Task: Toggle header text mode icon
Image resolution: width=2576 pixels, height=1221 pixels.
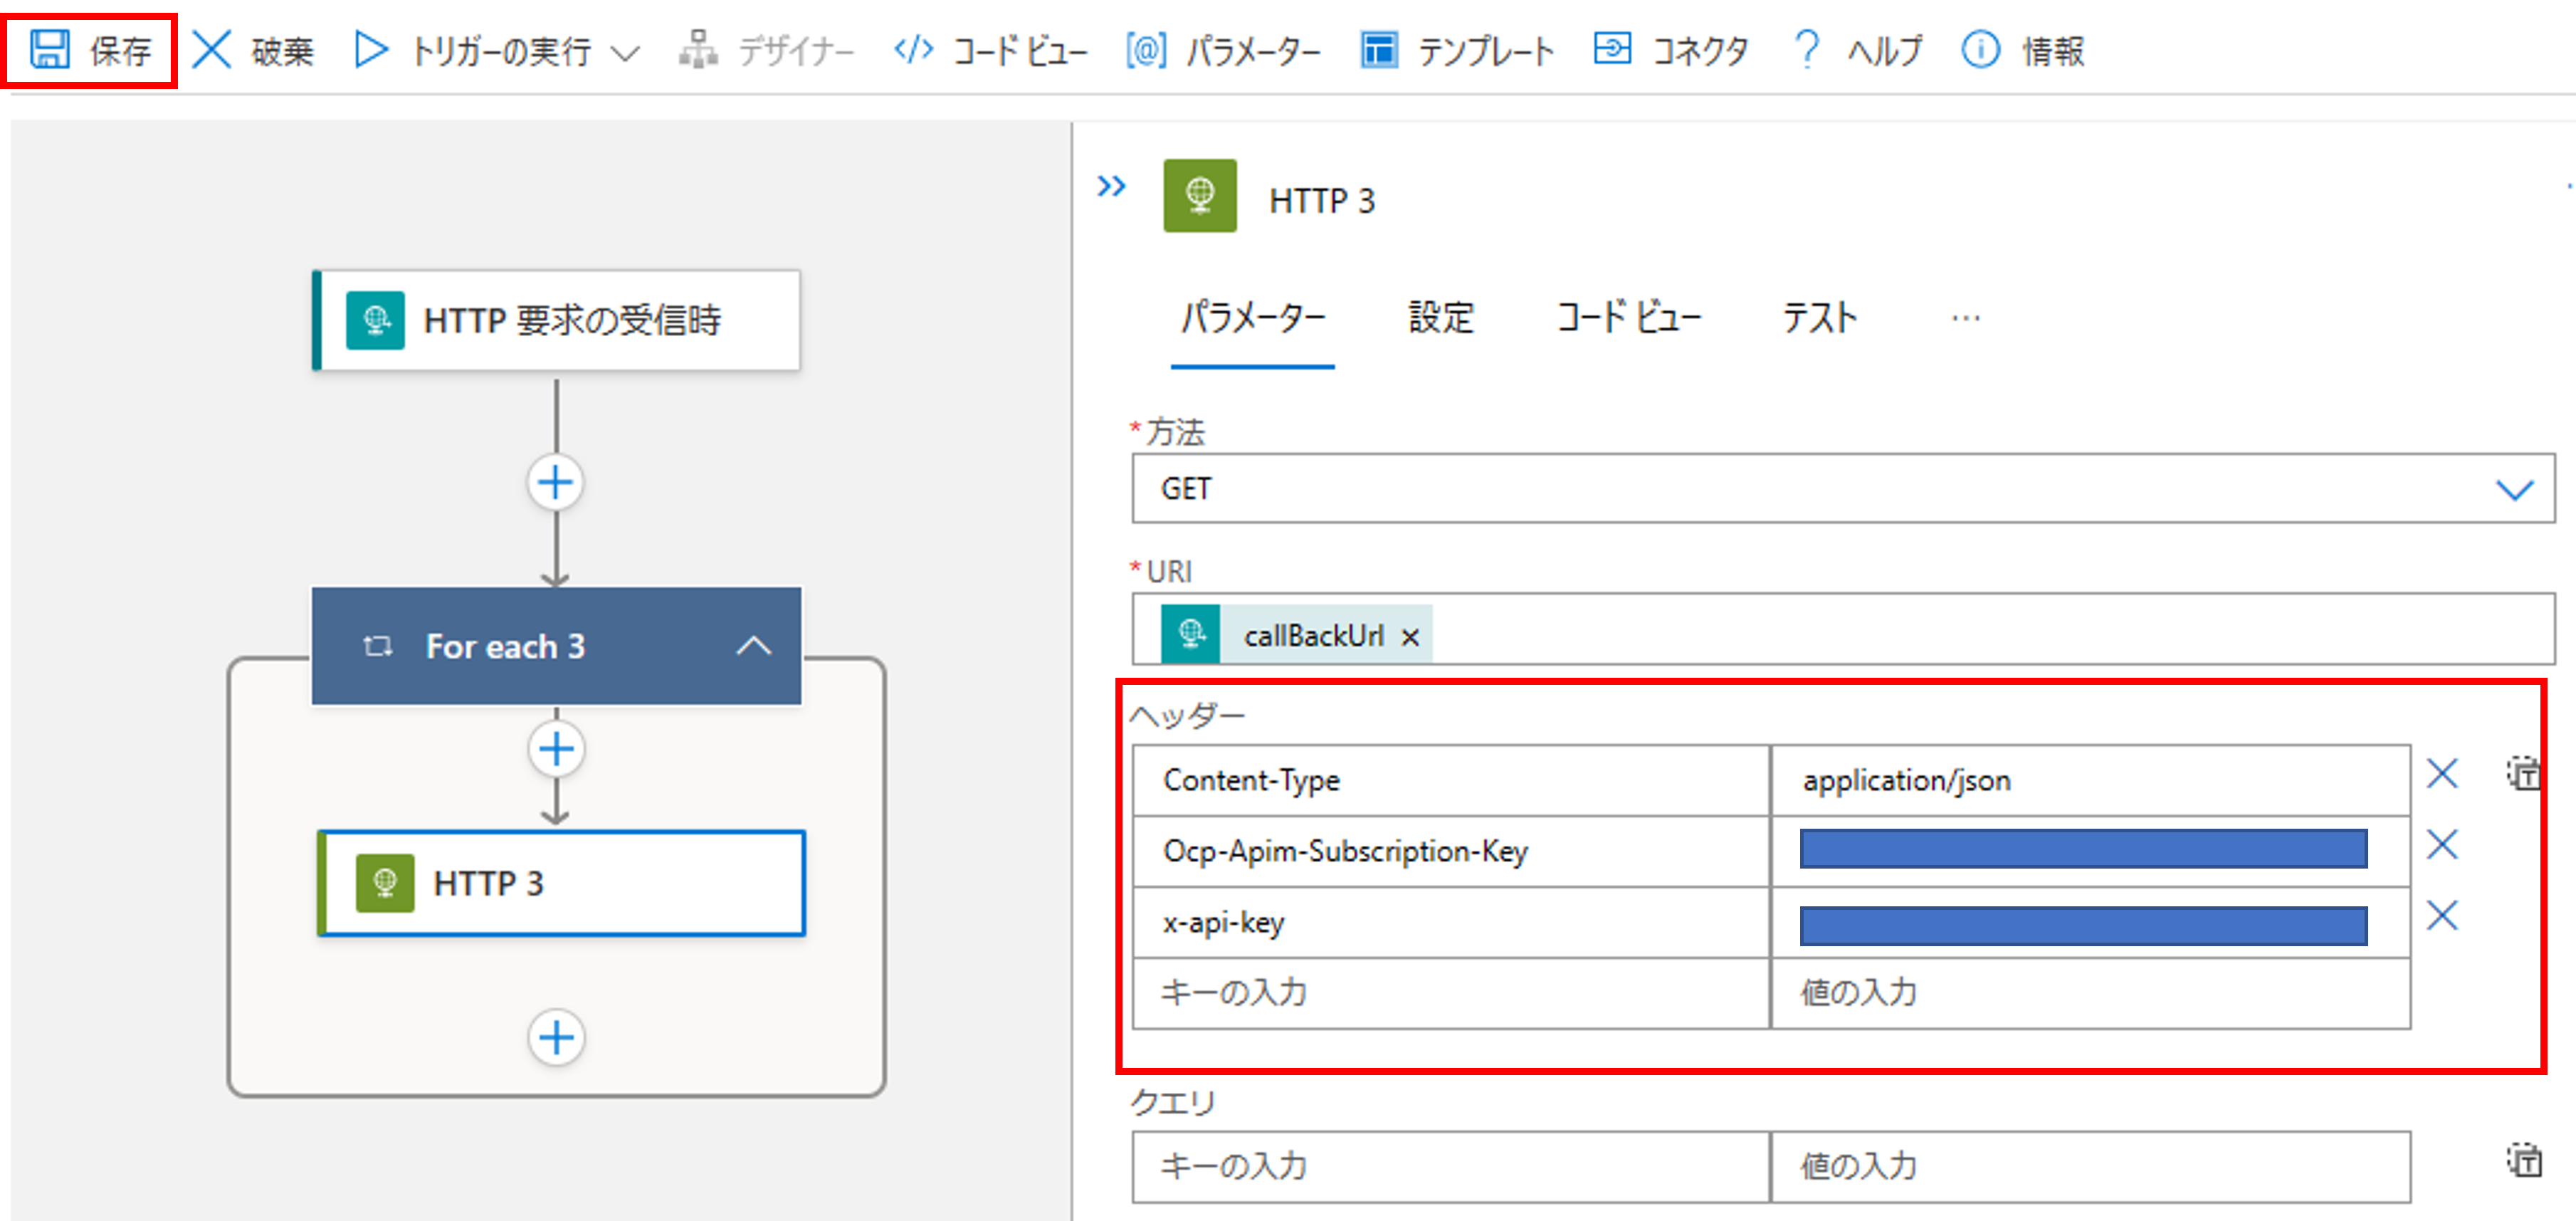Action: coord(2523,774)
